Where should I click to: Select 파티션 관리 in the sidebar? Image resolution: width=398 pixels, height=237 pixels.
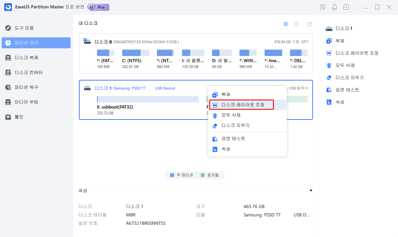tap(36, 43)
